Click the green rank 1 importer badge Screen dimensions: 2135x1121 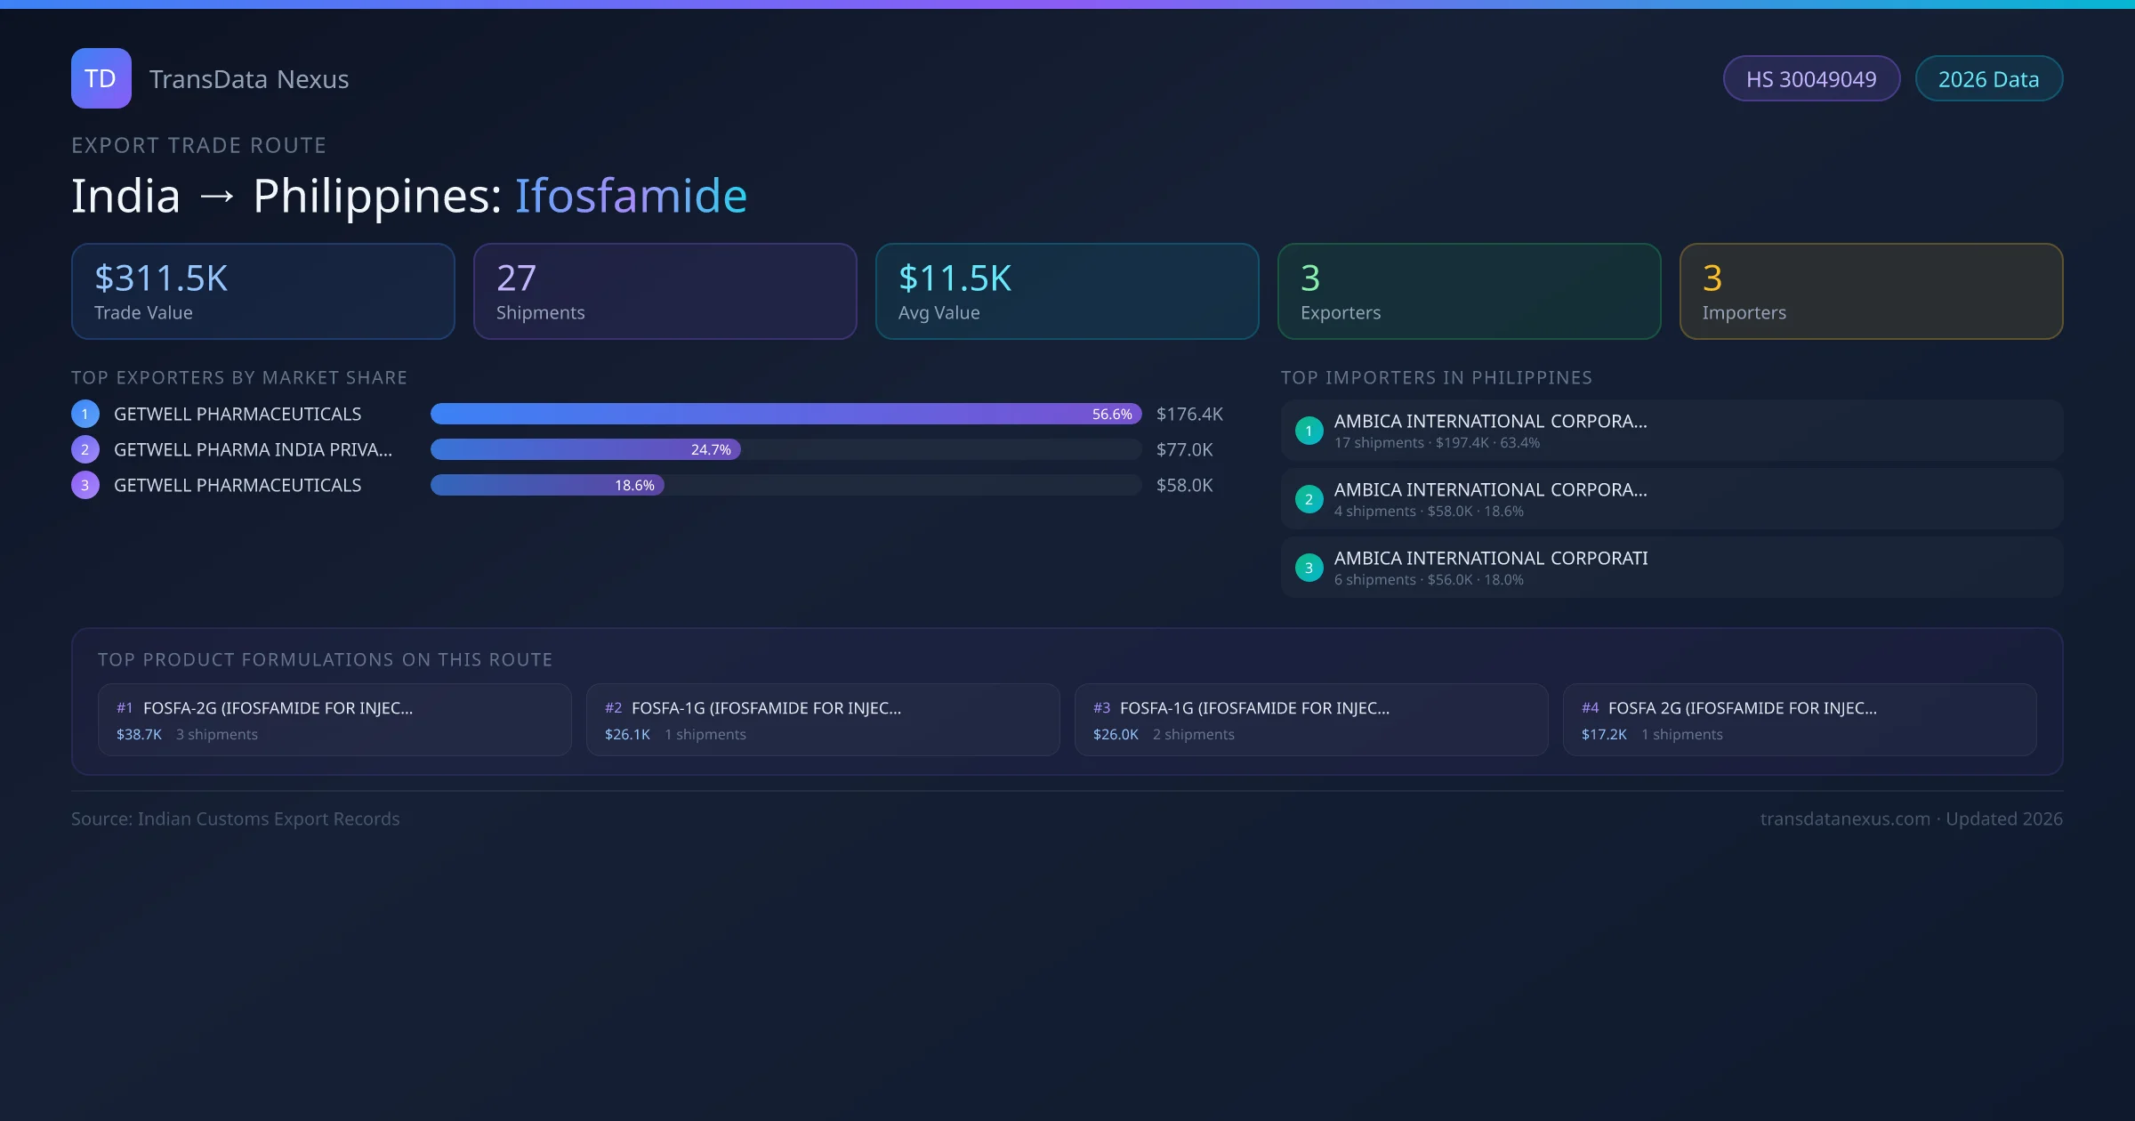(x=1309, y=431)
